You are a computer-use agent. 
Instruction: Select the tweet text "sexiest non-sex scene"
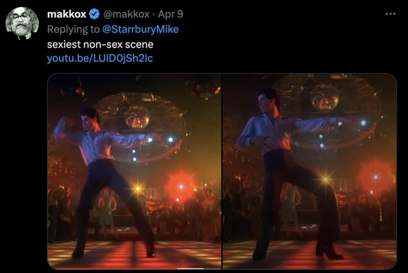(x=100, y=45)
